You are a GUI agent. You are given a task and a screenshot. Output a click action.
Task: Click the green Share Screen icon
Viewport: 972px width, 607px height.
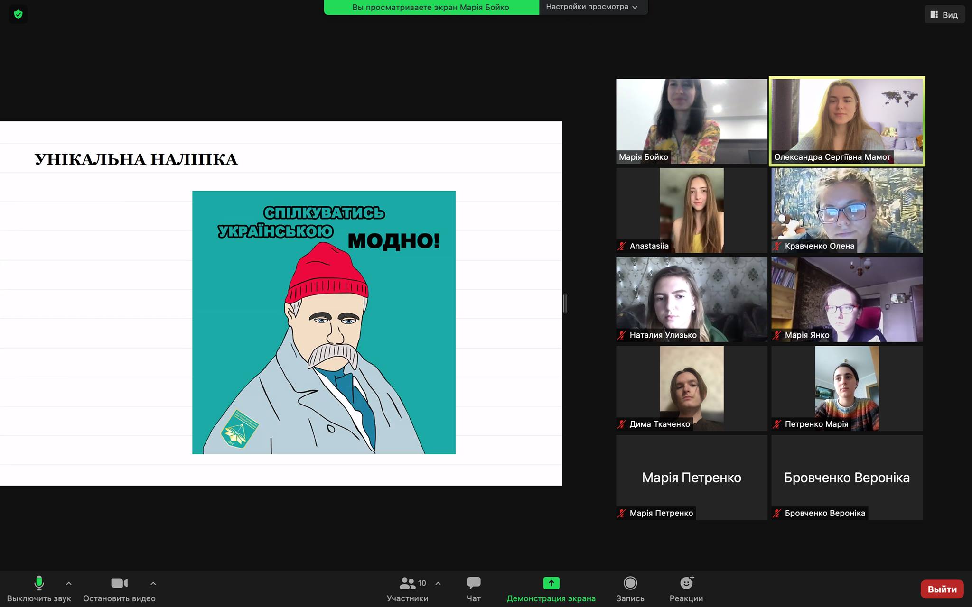coord(551,583)
